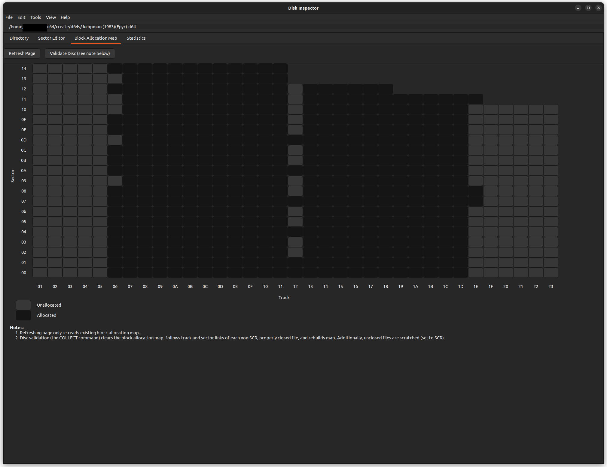
Task: Click block at track 1E sector 08
Action: [x=476, y=191]
